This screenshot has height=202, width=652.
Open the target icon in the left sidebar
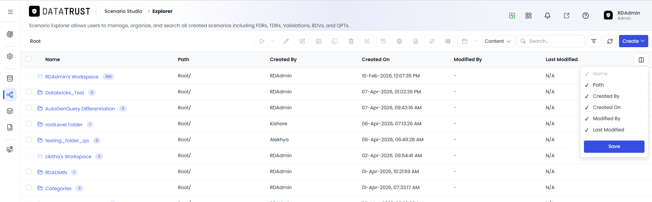[10, 34]
